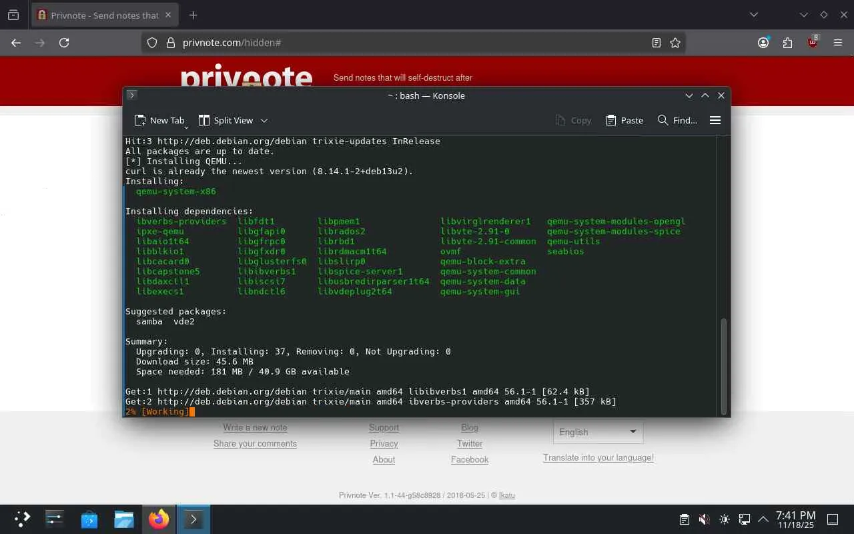Image resolution: width=854 pixels, height=534 pixels.
Task: Open the Dolphin file manager
Action: 124,519
